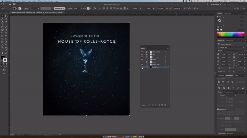The width and height of the screenshot is (247, 138).
Task: Select the Column Graph tool
Action: [x=6, y=48]
